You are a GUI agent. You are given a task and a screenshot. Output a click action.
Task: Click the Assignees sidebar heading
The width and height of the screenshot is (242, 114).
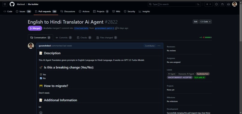pos(171,58)
